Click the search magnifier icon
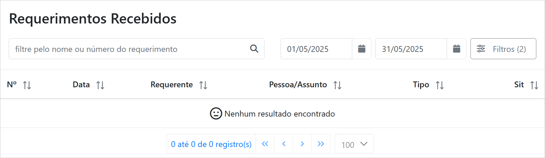Viewport: 545px width, 158px height. pyautogui.click(x=254, y=49)
